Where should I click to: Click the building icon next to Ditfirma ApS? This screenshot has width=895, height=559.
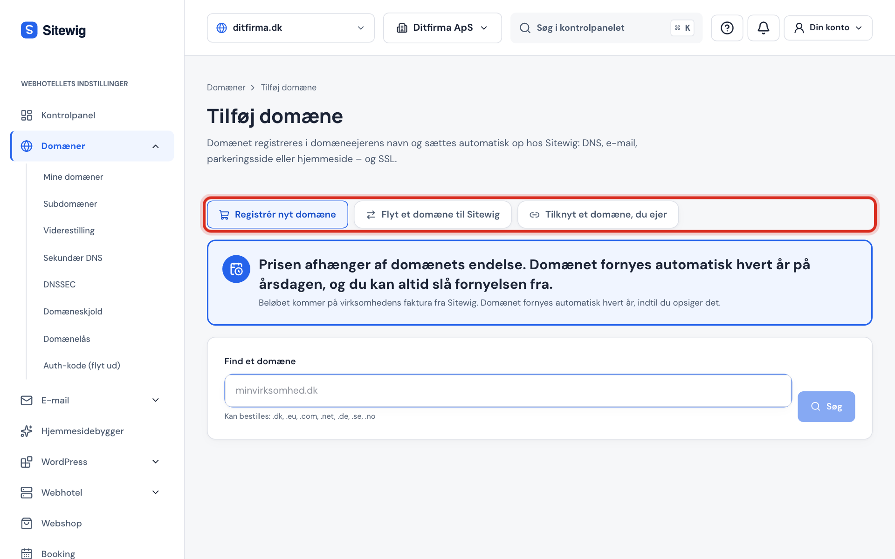402,28
